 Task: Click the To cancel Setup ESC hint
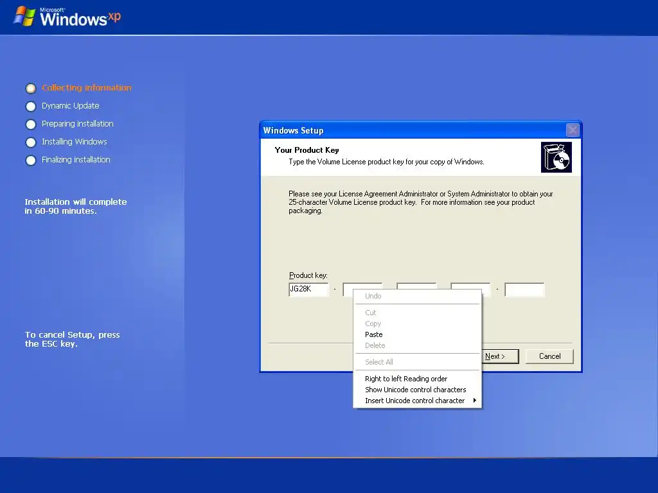(x=72, y=339)
